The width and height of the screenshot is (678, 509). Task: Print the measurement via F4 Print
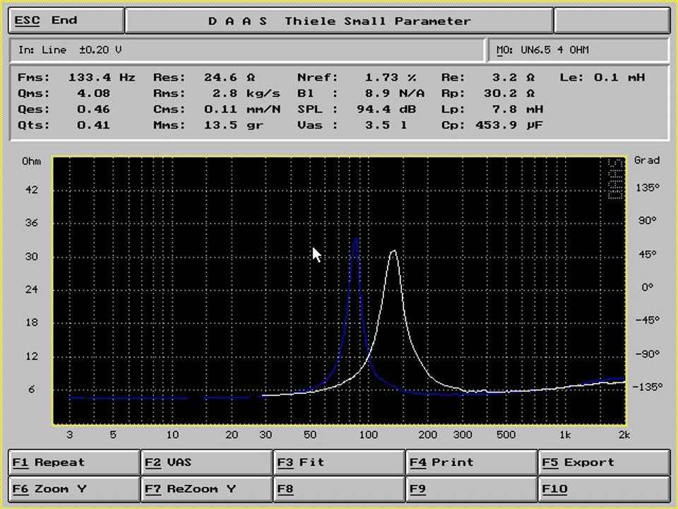pos(470,462)
